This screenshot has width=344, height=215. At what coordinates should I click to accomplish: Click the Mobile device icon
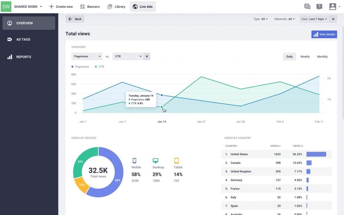click(x=134, y=161)
